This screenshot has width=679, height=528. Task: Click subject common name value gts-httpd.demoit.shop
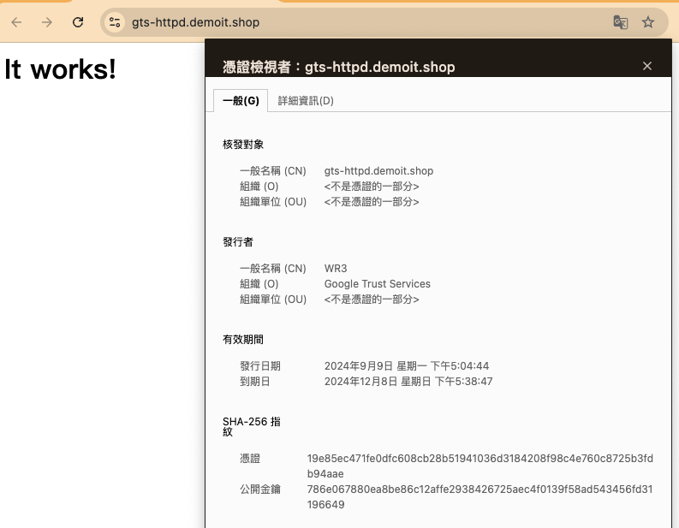(378, 171)
